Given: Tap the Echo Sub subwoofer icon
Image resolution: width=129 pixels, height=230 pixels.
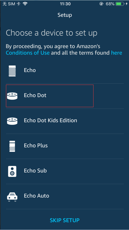Looking at the screenshot, I should 12,171.
